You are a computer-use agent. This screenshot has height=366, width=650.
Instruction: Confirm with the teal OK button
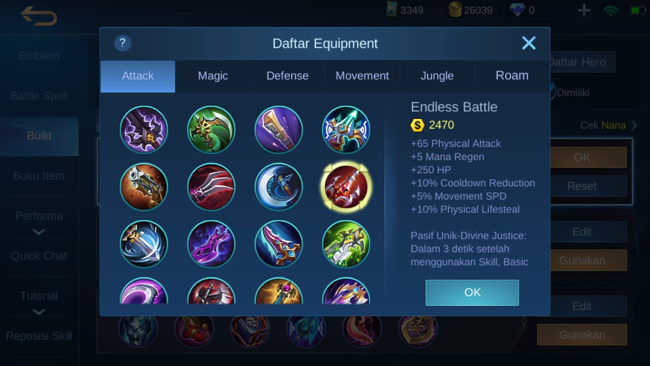click(x=472, y=292)
